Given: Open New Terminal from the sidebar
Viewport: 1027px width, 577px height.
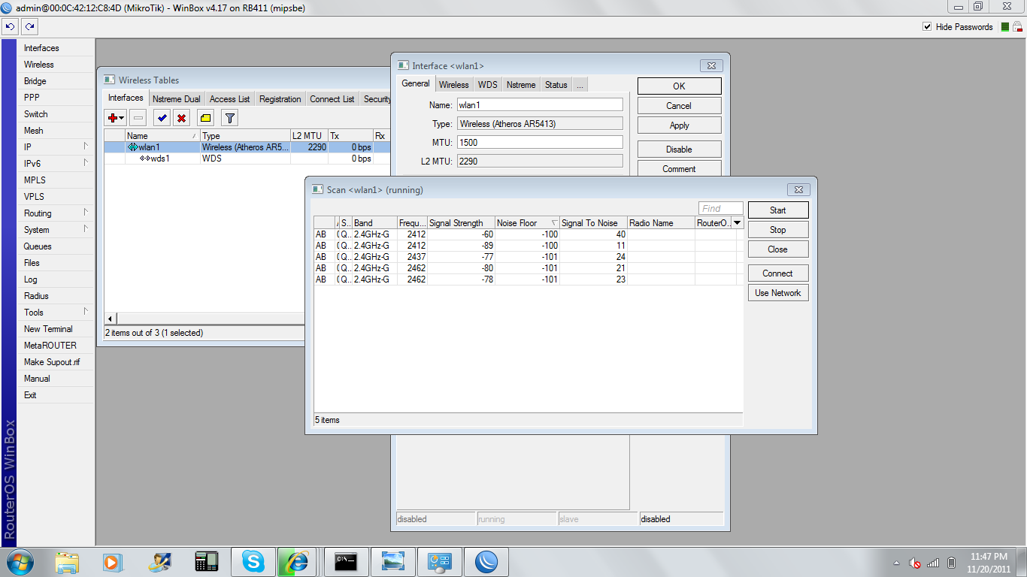Looking at the screenshot, I should (48, 329).
